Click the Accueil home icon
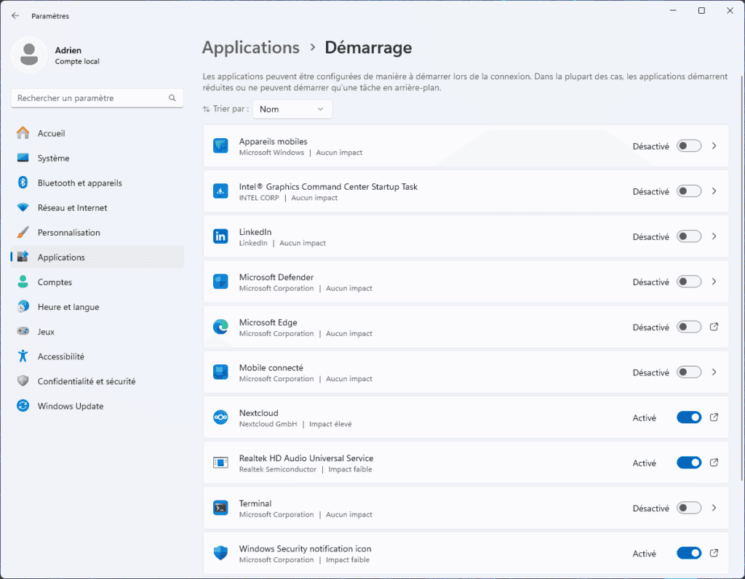The height and width of the screenshot is (579, 745). click(23, 133)
